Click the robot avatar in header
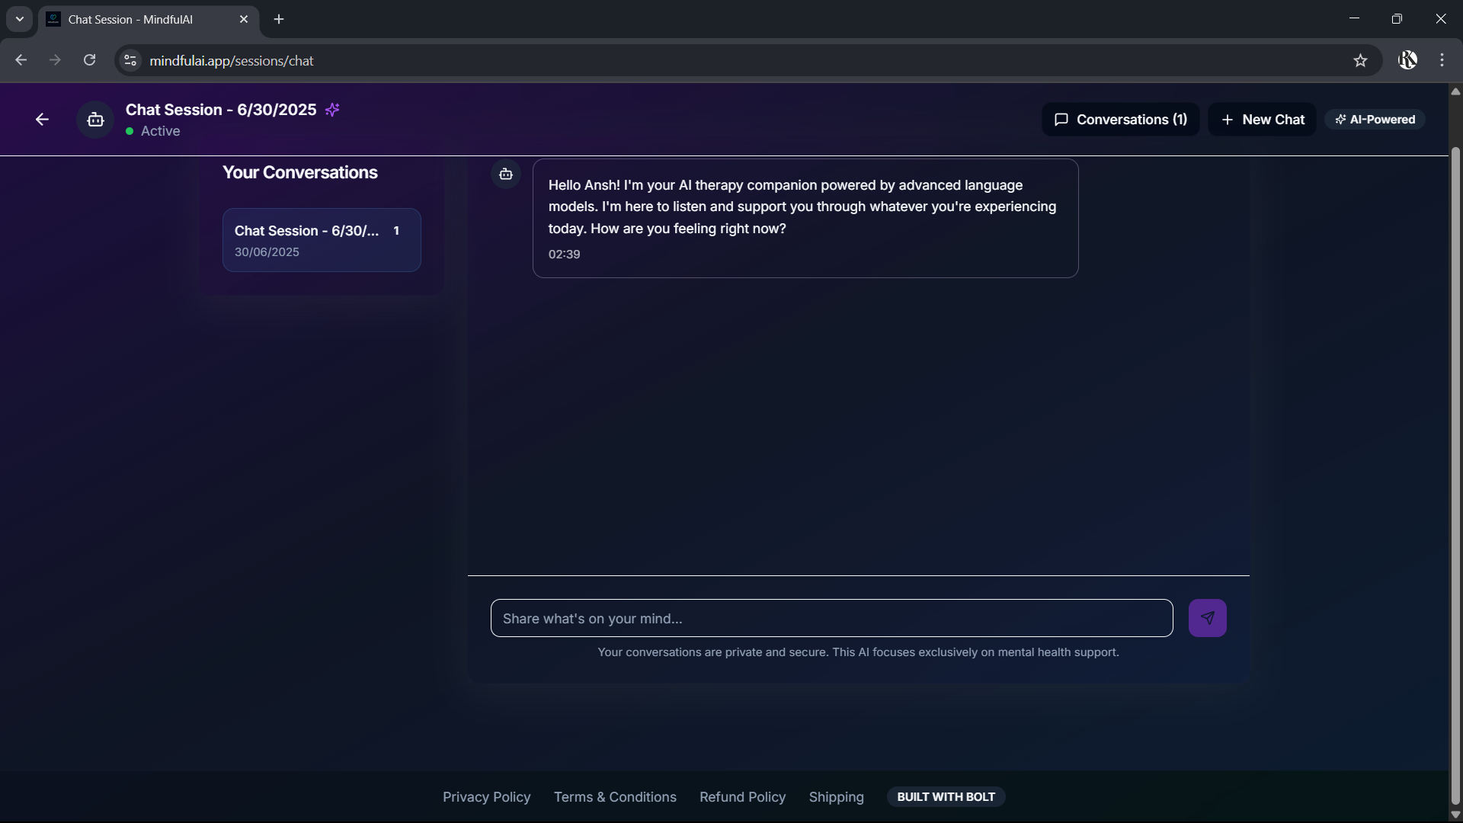Viewport: 1463px width, 823px height. click(x=95, y=120)
